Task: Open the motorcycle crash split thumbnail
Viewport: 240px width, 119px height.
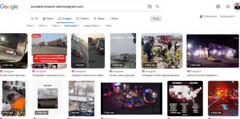Action: tap(88, 51)
